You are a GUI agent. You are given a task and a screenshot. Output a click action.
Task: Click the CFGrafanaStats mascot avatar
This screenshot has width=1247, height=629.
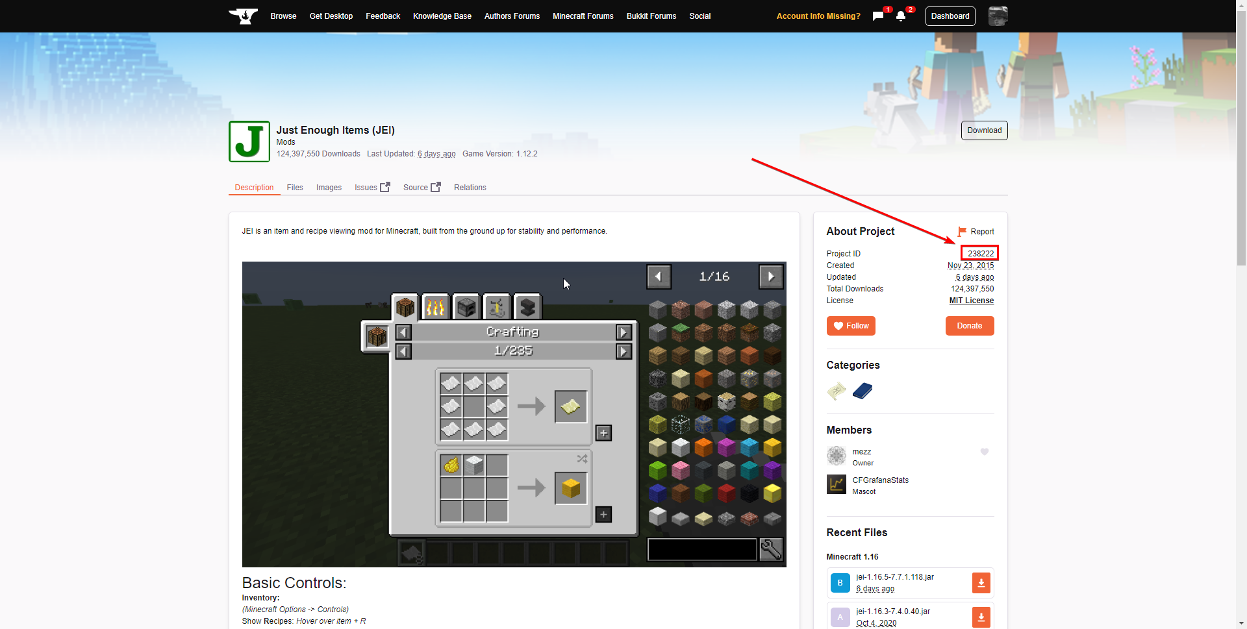point(837,484)
